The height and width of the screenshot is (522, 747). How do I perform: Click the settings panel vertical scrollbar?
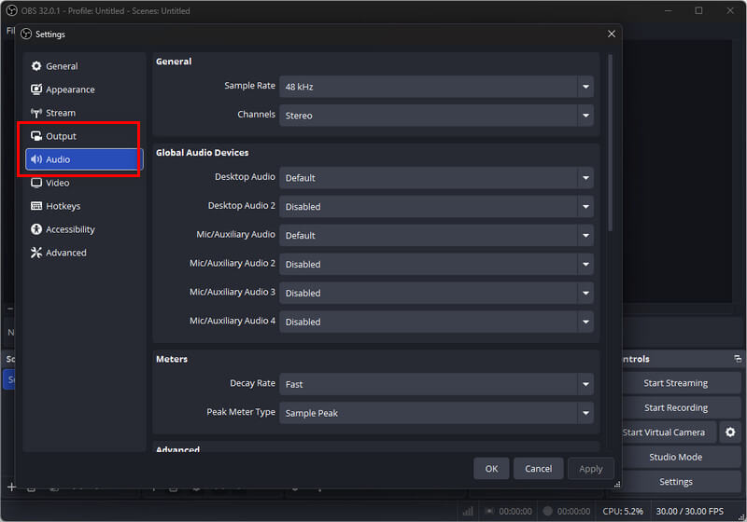click(x=611, y=143)
